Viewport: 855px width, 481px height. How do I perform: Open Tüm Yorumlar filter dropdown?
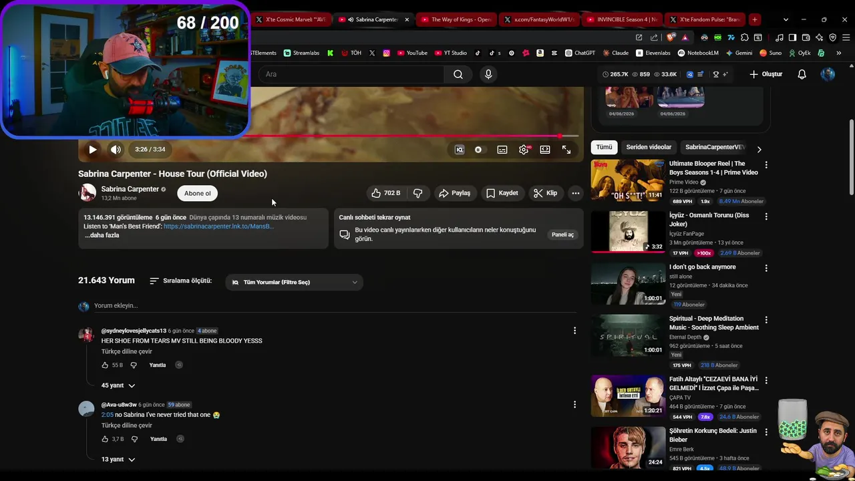click(x=295, y=282)
